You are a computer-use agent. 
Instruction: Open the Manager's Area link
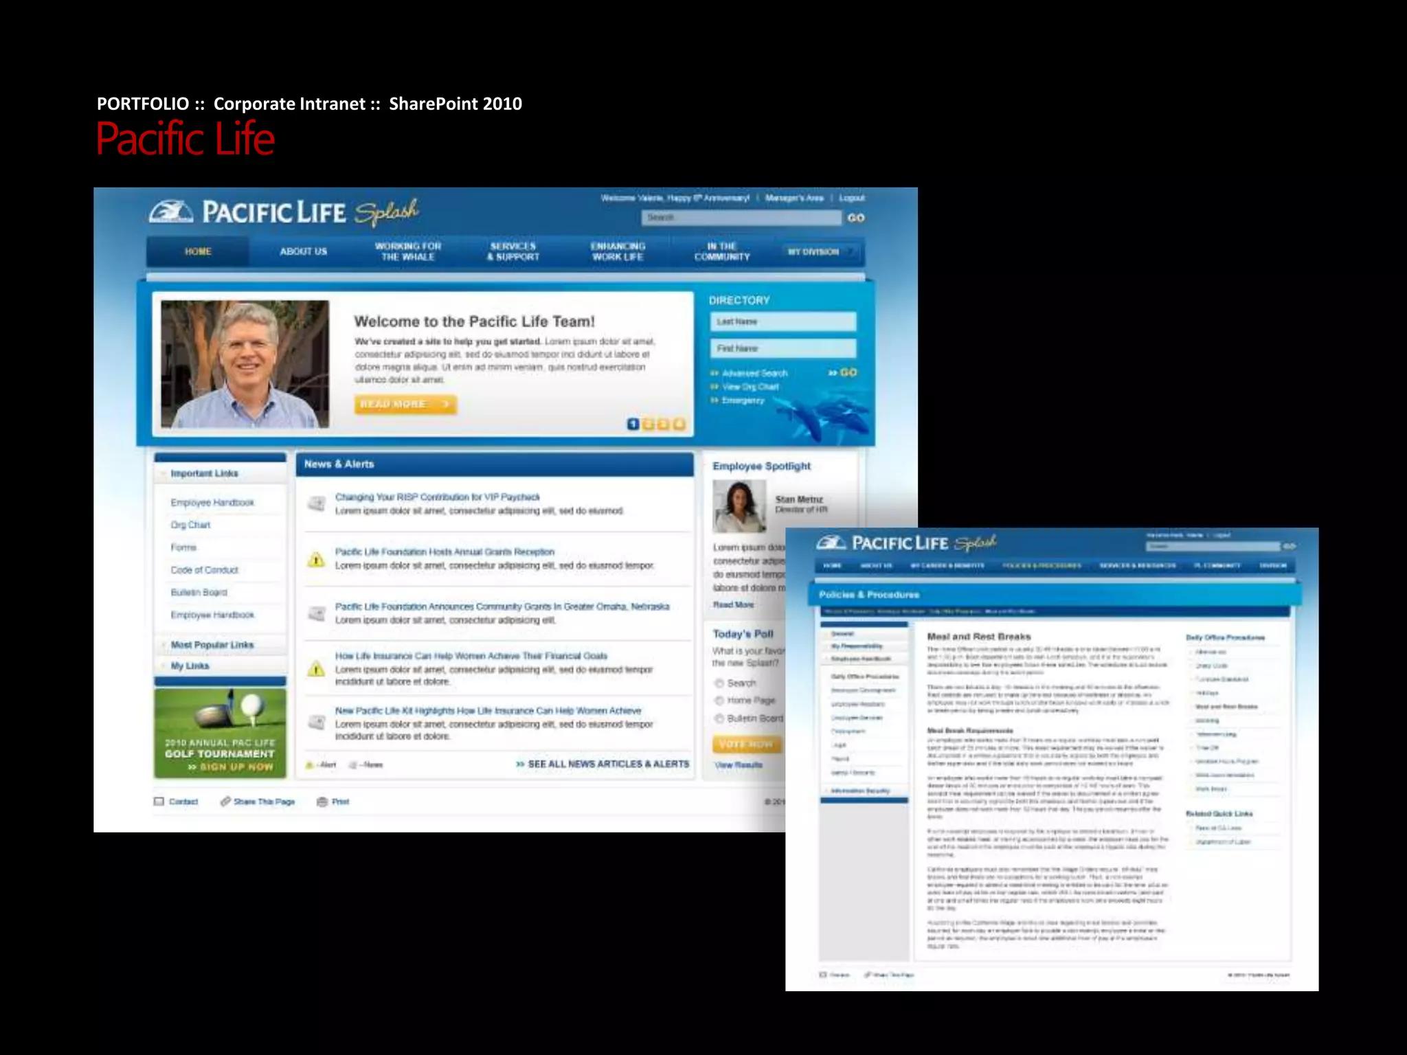click(794, 198)
